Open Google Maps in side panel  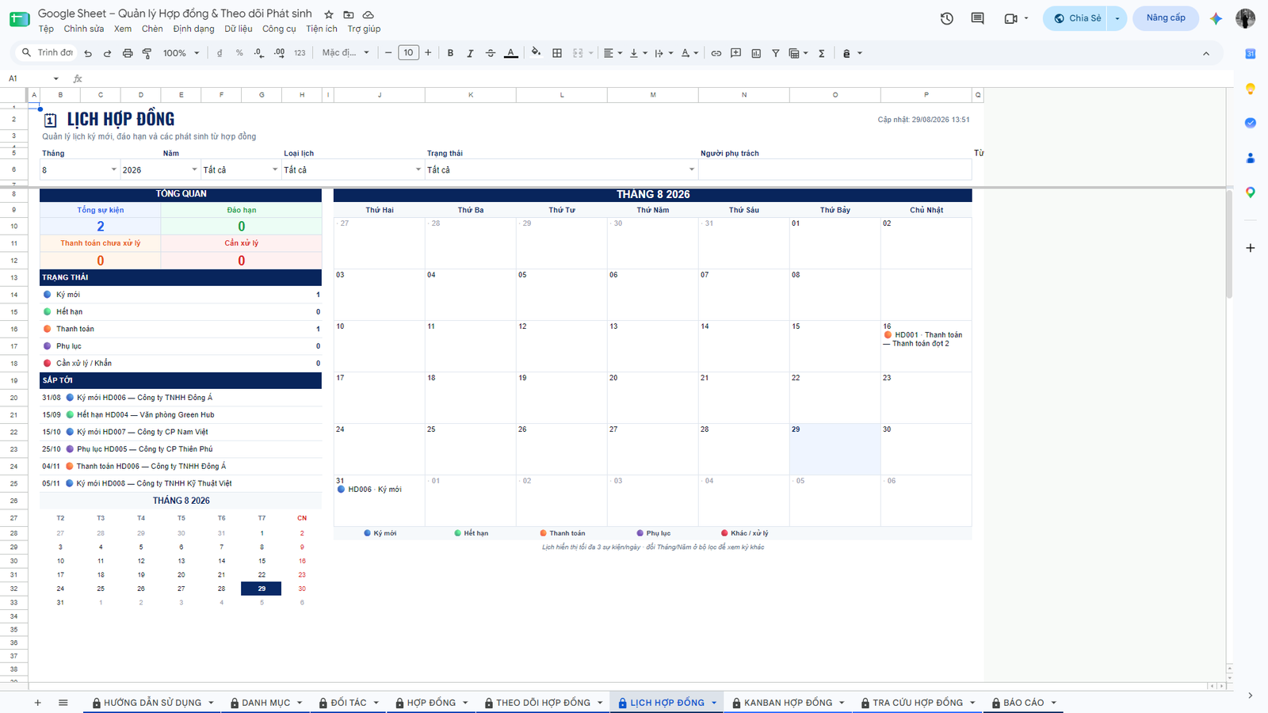1251,193
